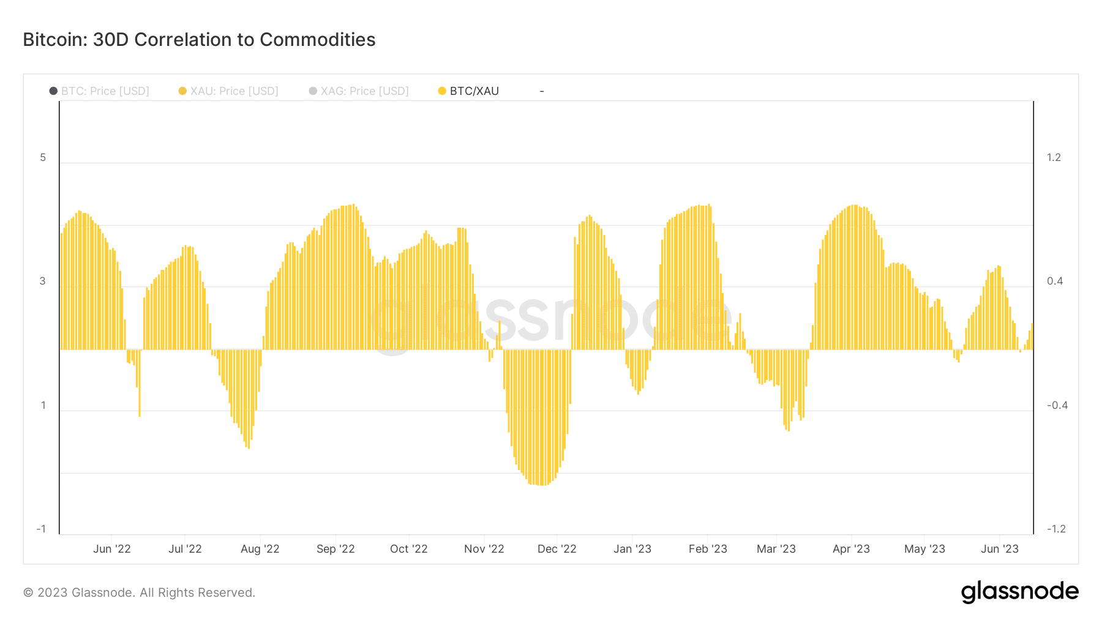
Task: Click the dash legend item after BTC/XAU
Action: (542, 91)
